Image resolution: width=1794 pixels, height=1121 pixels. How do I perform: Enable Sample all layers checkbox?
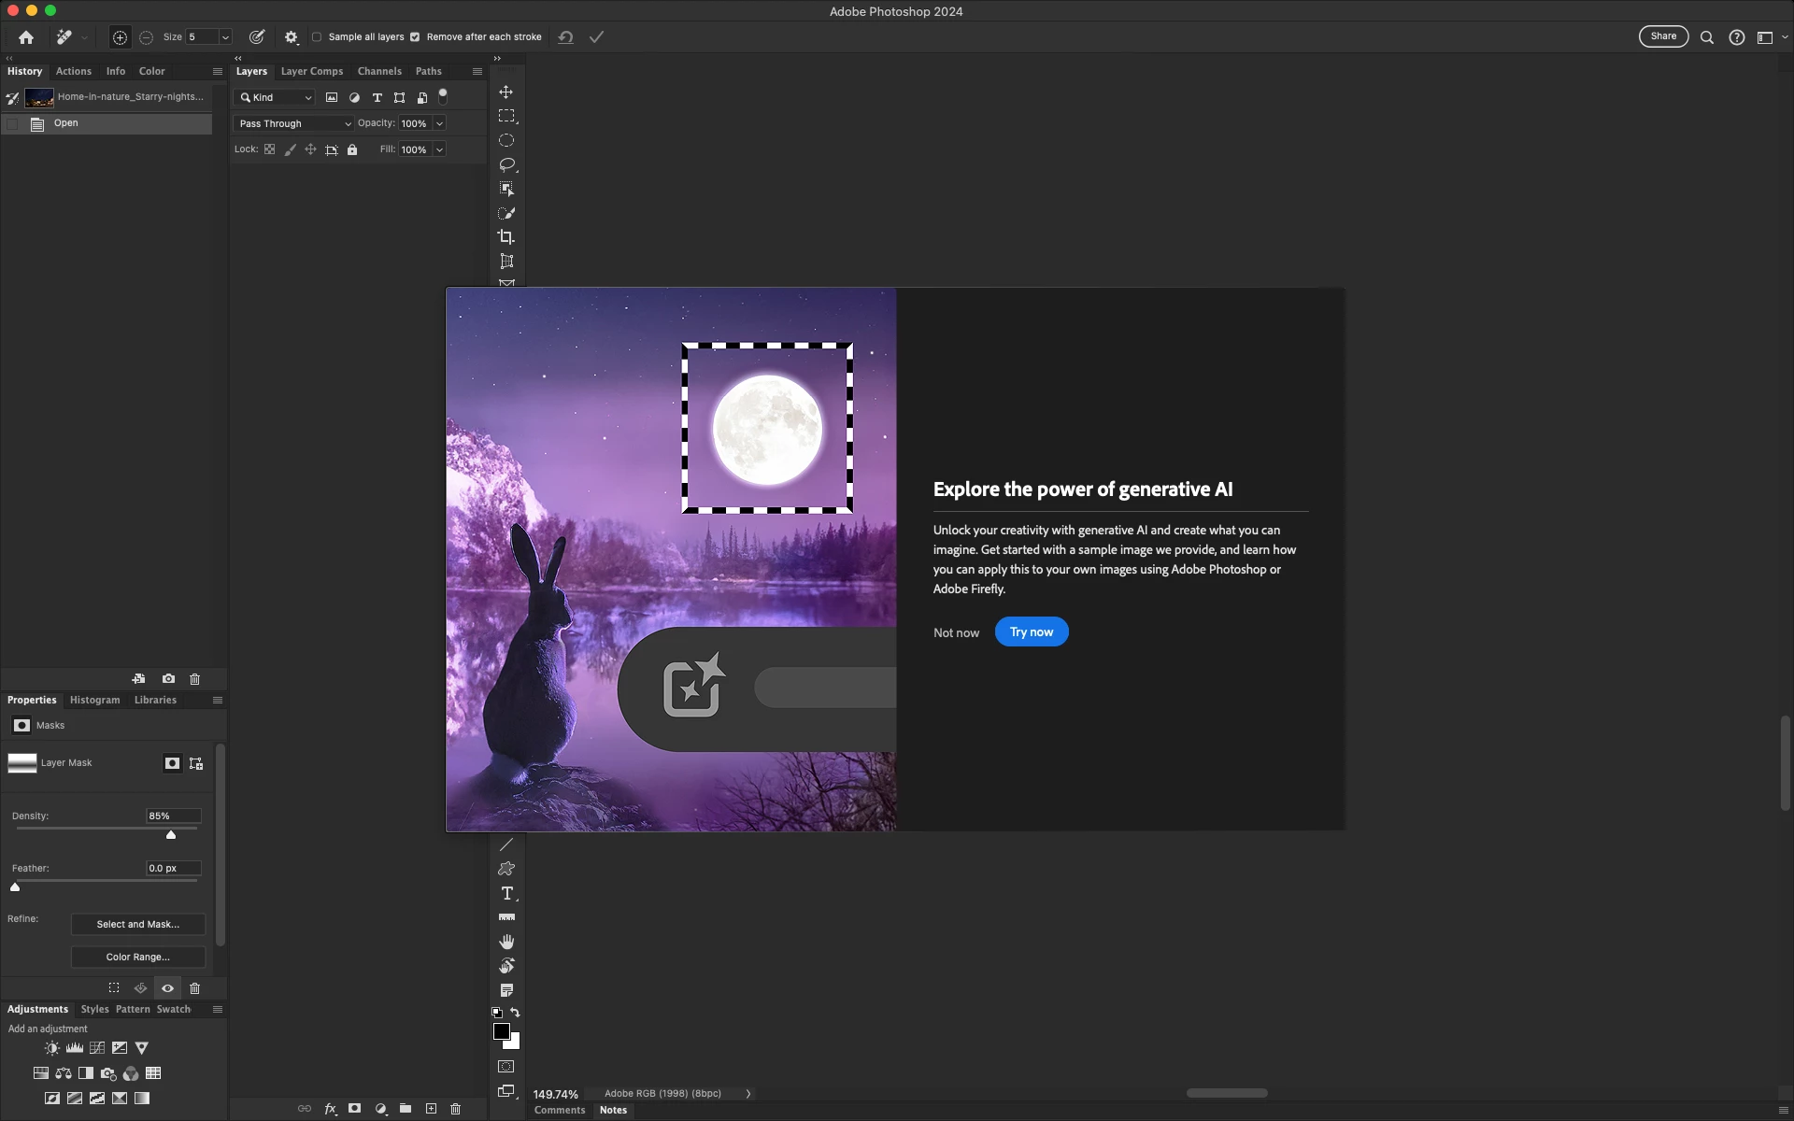pos(317,37)
